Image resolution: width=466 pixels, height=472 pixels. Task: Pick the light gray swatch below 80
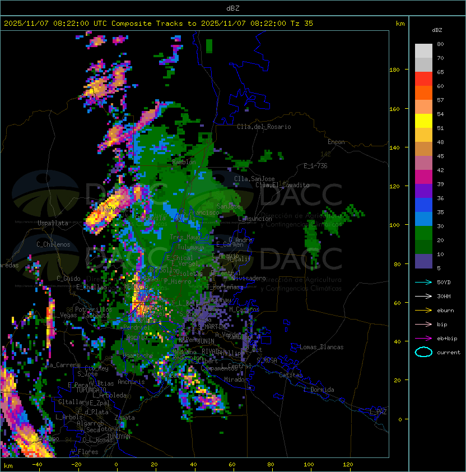[x=423, y=51]
